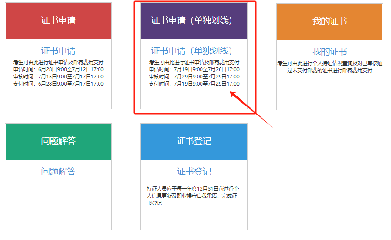Click payment time line 7月19日至7月29日
Image resolution: width=391 pixels, height=240 pixels.
pyautogui.click(x=194, y=84)
